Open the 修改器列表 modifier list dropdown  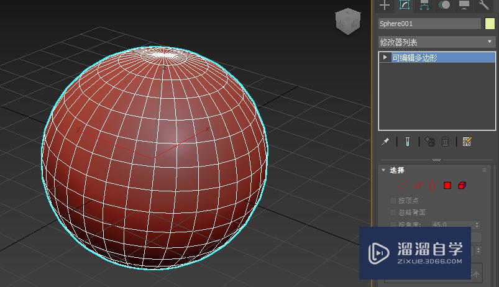point(436,42)
